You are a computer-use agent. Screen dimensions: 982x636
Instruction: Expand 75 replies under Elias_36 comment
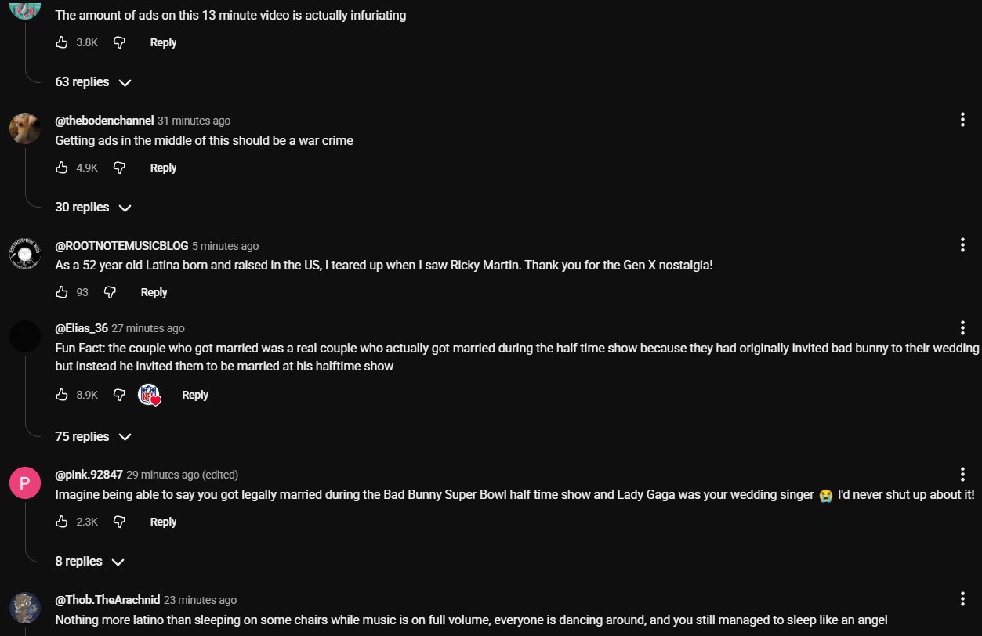[92, 436]
